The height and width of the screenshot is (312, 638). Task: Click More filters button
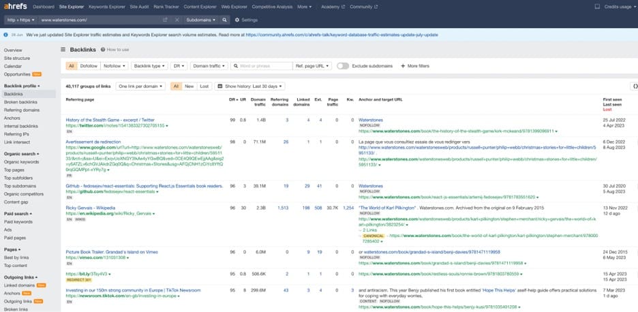415,66
